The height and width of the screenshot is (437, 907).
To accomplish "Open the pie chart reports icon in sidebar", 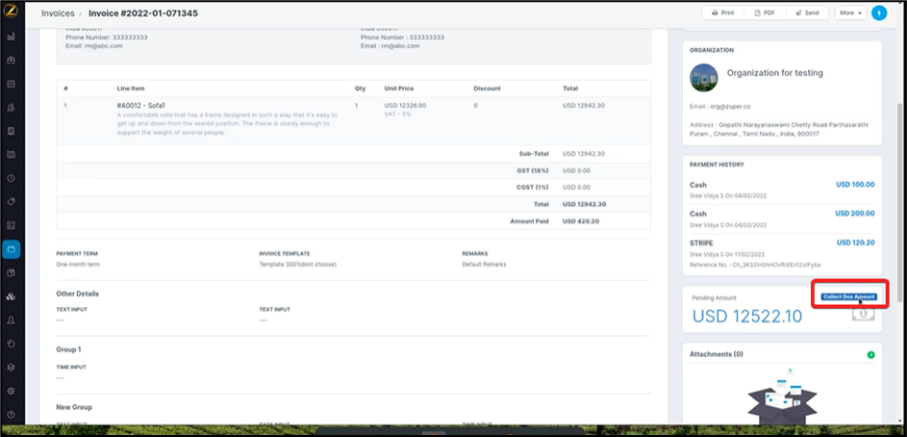I will pyautogui.click(x=11, y=344).
